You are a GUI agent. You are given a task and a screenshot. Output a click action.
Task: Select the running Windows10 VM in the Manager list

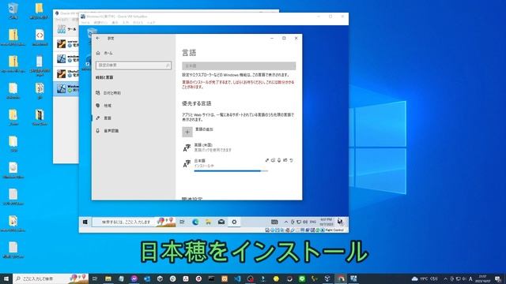[x=66, y=88]
